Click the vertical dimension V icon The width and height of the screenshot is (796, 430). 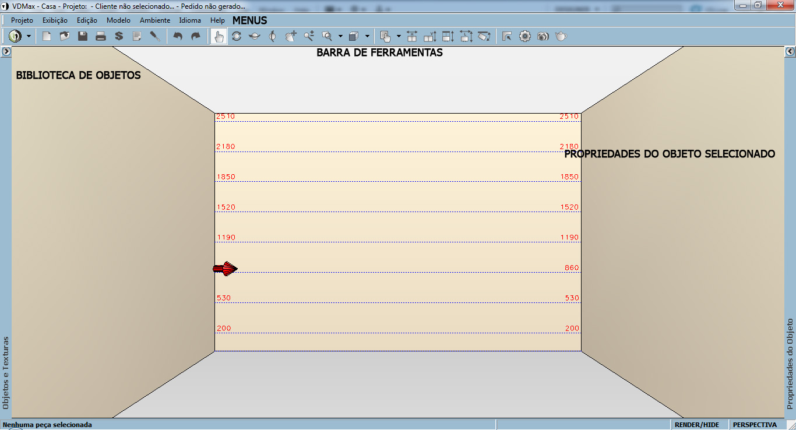click(x=430, y=36)
